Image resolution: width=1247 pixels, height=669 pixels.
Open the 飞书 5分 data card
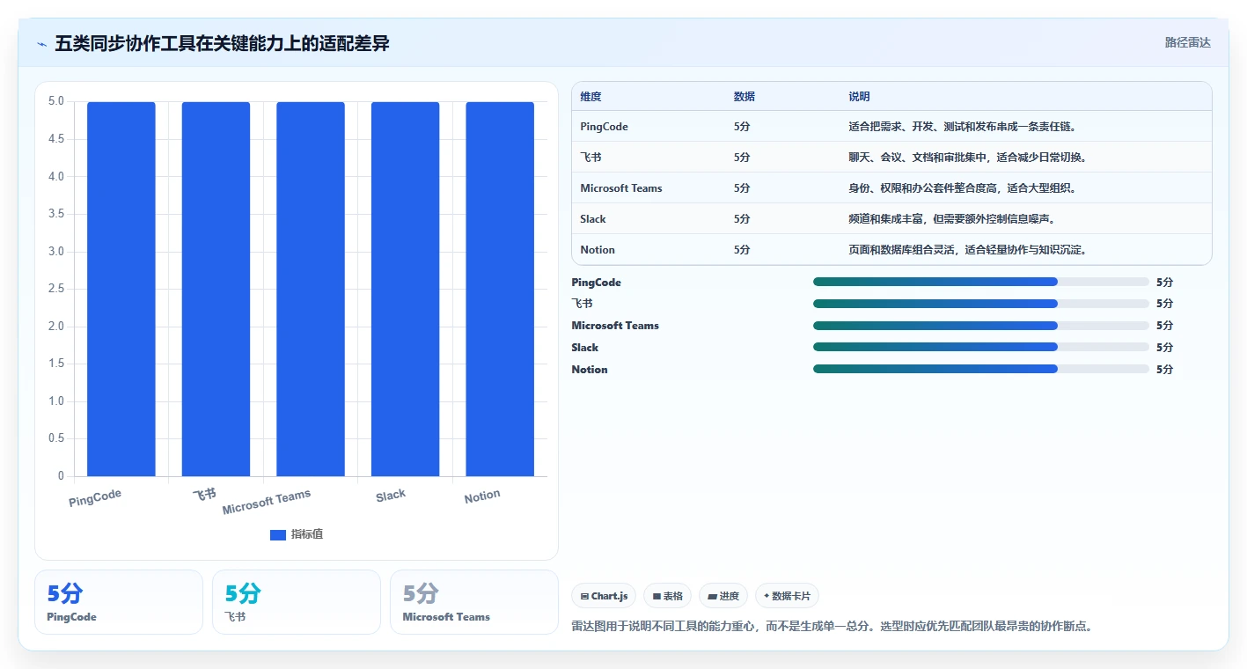tap(297, 602)
